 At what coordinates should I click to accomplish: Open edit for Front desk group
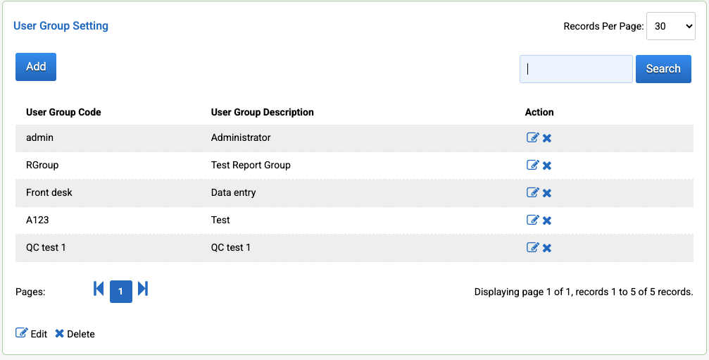coord(532,193)
